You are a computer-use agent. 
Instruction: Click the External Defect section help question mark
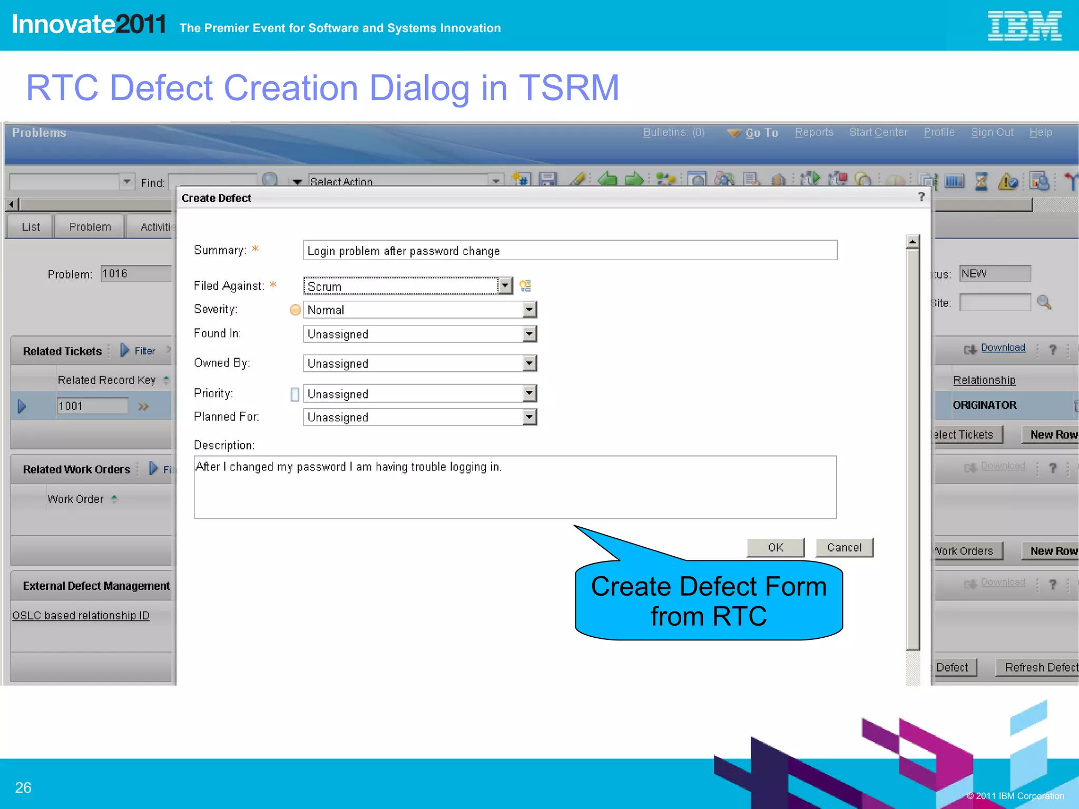coord(1053,584)
